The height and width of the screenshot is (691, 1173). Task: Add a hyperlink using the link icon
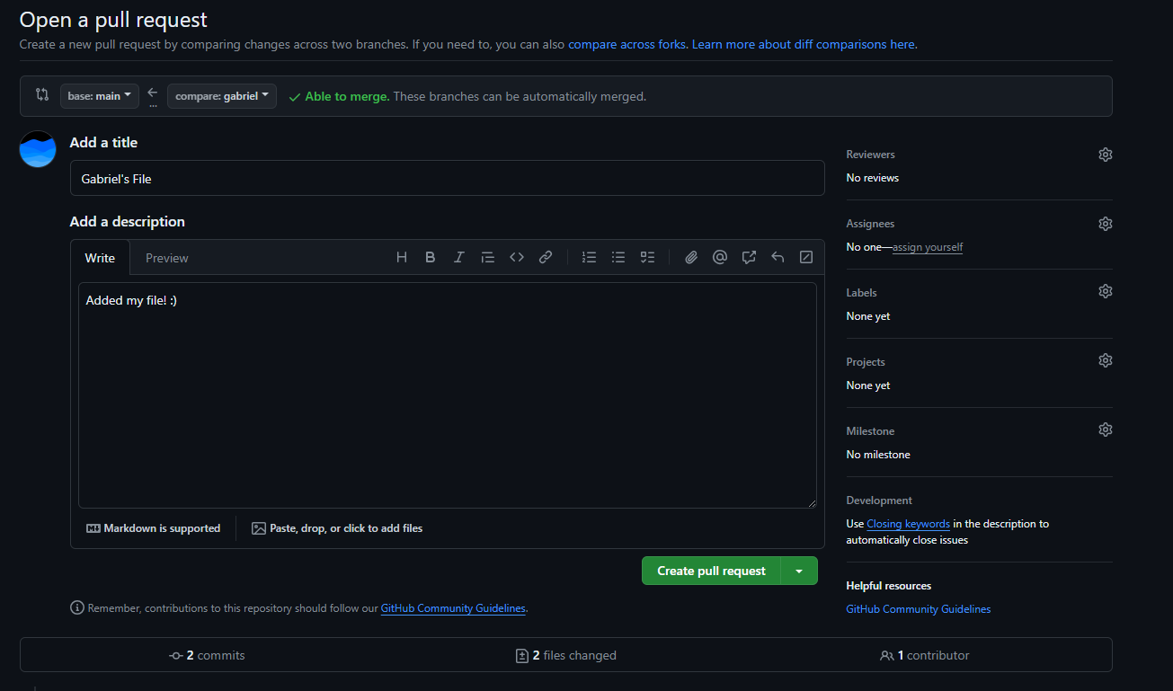[546, 257]
